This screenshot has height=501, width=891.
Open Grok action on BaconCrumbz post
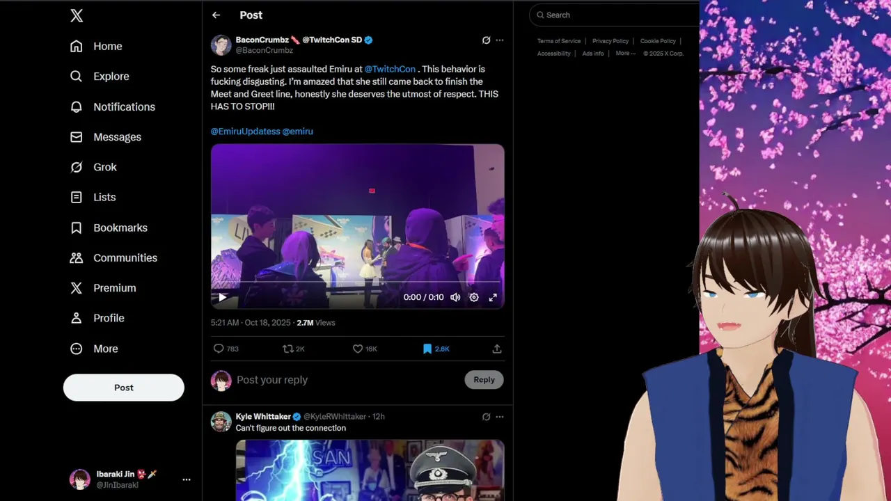486,40
